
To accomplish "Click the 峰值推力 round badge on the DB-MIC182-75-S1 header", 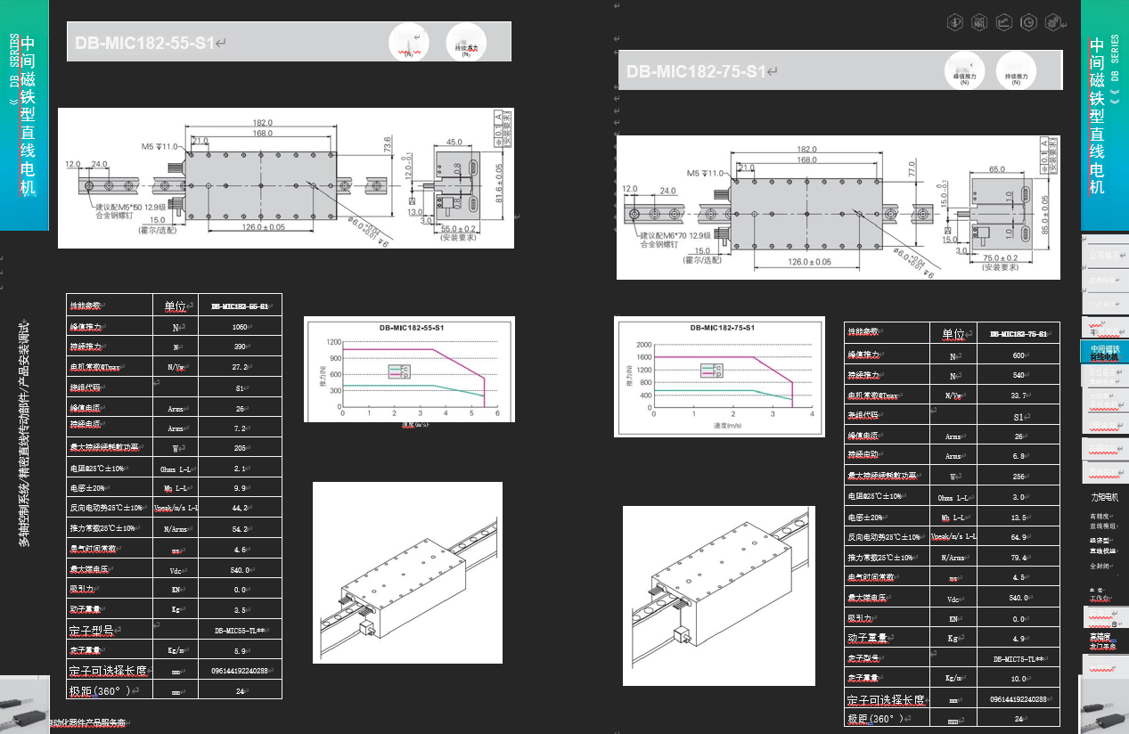I will pyautogui.click(x=965, y=71).
